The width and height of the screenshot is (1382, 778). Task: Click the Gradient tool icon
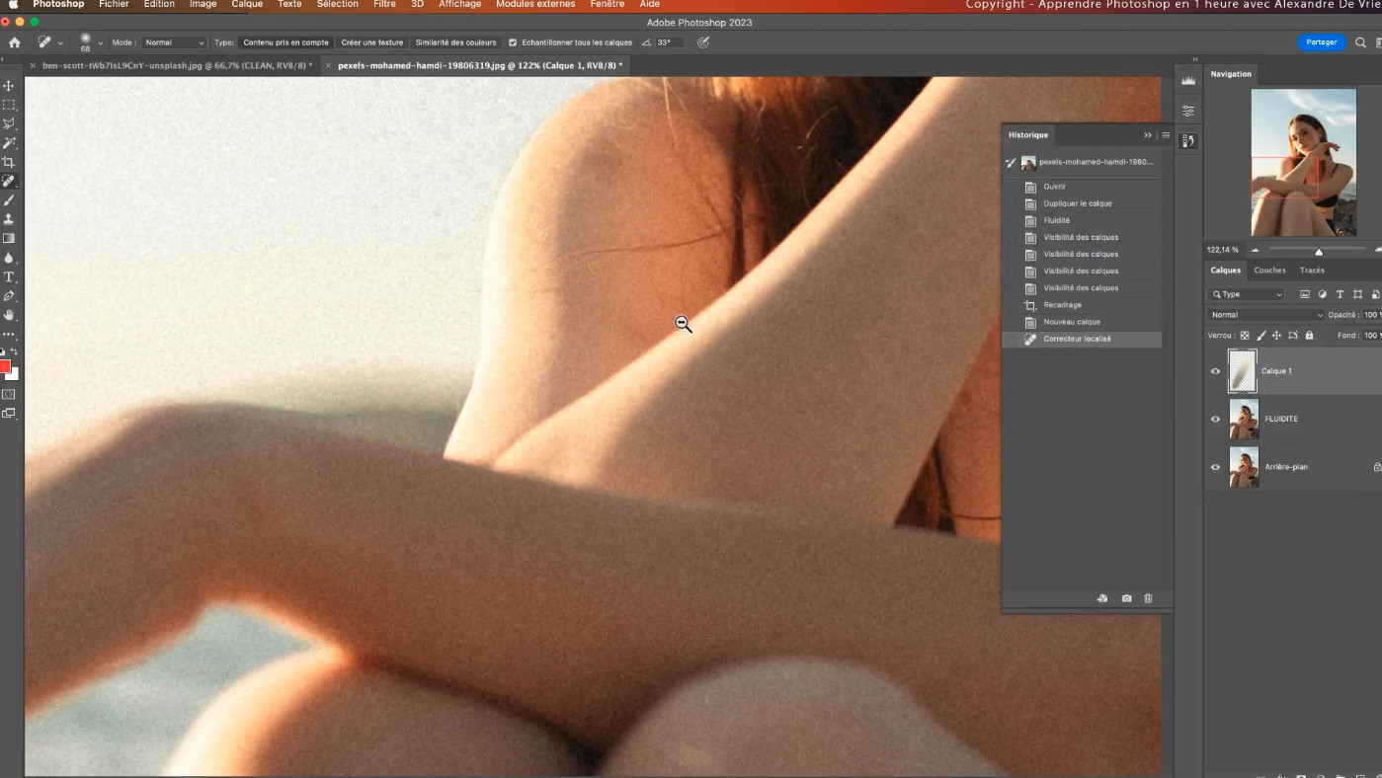9,239
